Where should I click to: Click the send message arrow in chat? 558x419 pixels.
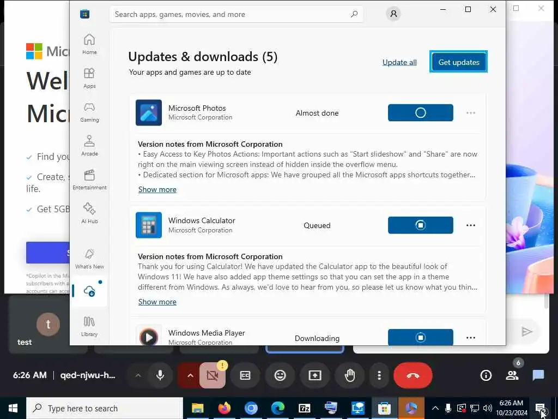pyautogui.click(x=527, y=331)
